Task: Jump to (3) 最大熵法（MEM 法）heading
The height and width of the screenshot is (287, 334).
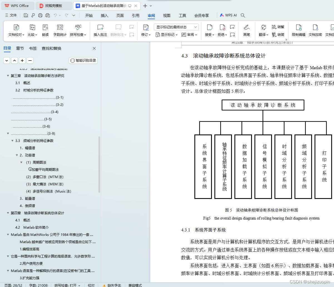Action: [45, 184]
